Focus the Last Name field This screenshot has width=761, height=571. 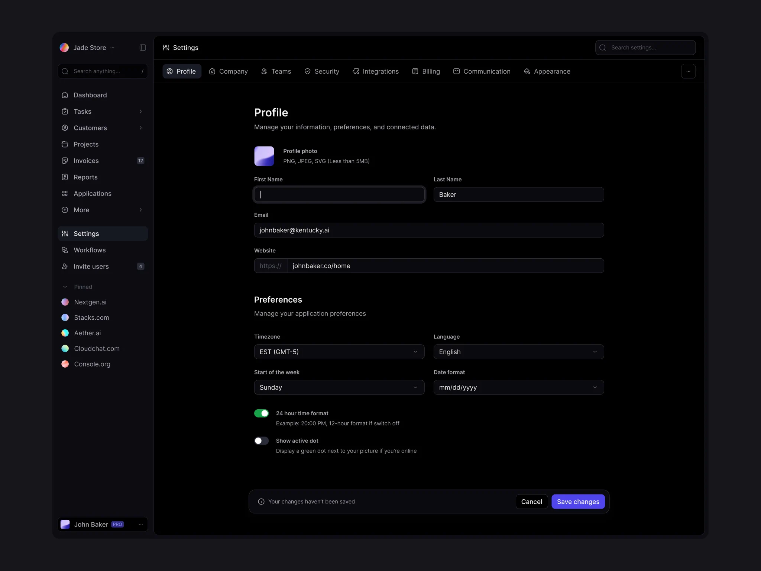(519, 194)
